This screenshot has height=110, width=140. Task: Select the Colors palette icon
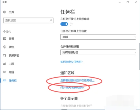(x=4, y=47)
